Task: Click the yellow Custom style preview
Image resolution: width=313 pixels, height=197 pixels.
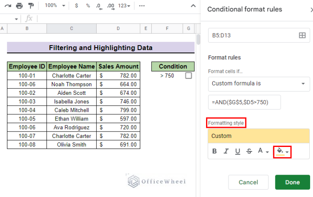Action: (x=258, y=136)
